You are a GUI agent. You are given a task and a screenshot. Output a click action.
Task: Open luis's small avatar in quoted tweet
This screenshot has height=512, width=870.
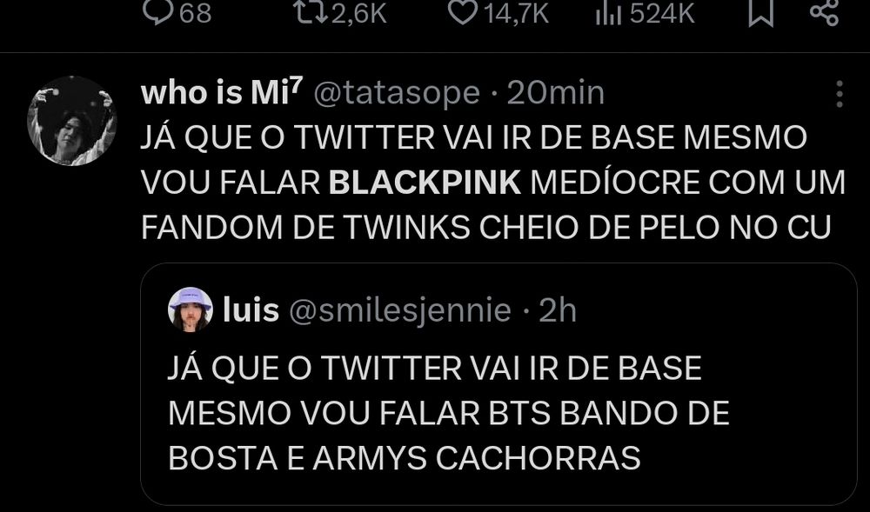coord(191,309)
